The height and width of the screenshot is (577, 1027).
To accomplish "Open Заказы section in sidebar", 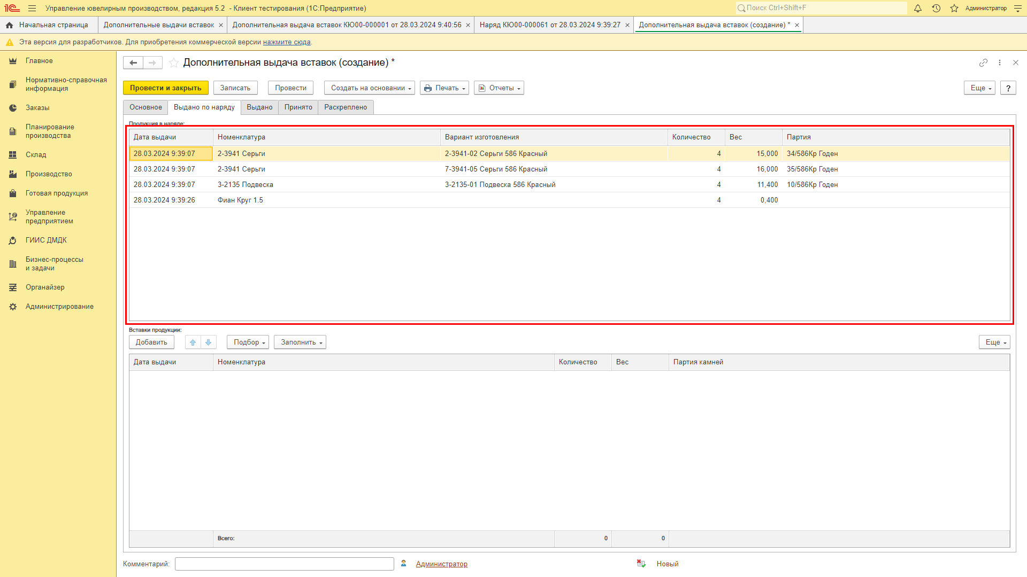I will pos(37,108).
